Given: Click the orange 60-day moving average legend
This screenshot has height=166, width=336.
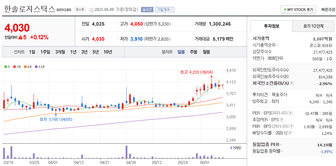Looking at the screenshot, I should 28,67.
